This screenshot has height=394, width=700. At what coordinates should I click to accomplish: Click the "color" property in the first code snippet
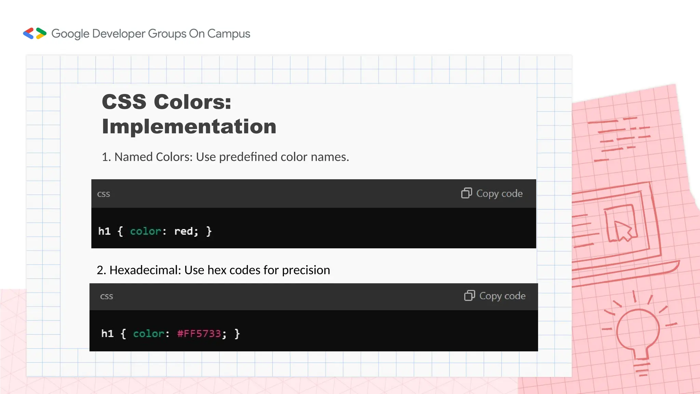point(145,232)
